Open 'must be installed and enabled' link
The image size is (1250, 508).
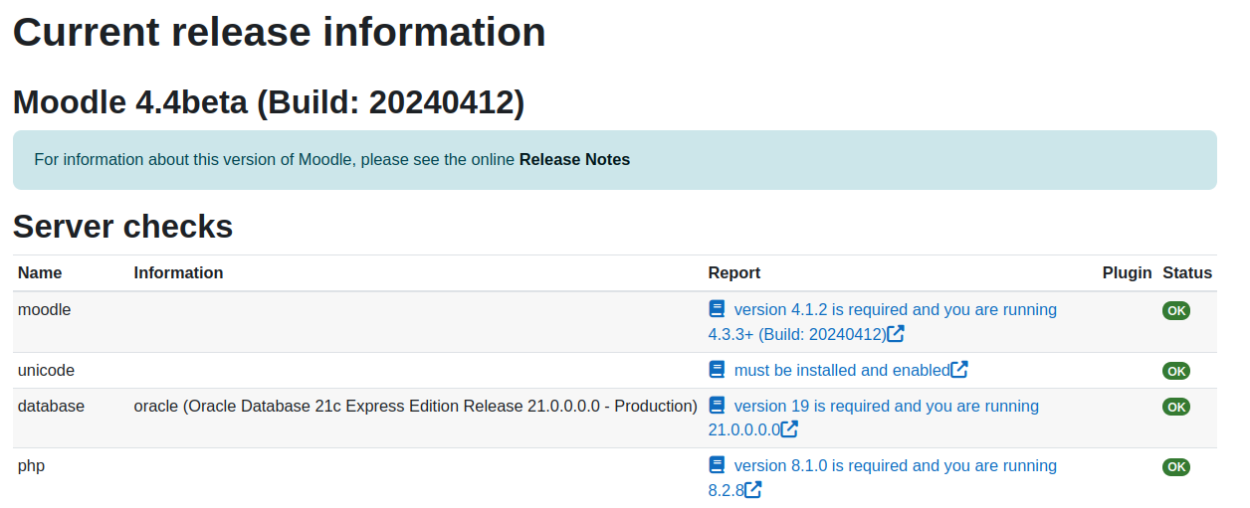[842, 370]
